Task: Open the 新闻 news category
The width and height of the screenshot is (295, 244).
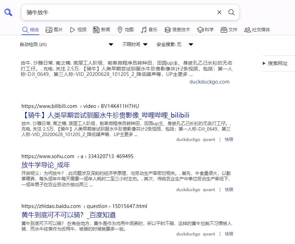Action: pos(102,30)
